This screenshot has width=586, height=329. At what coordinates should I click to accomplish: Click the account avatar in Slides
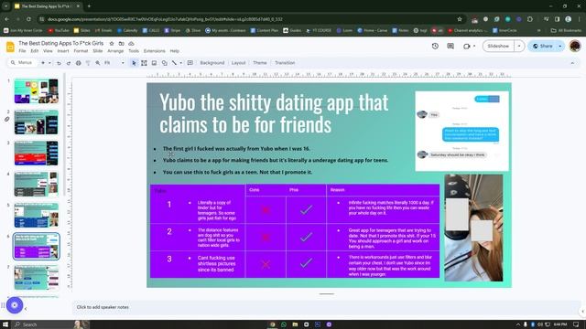(575, 46)
